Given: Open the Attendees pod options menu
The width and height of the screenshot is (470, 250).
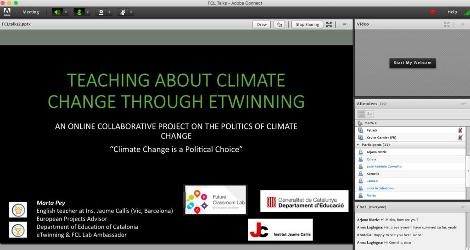Looking at the screenshot, I should point(463,104).
